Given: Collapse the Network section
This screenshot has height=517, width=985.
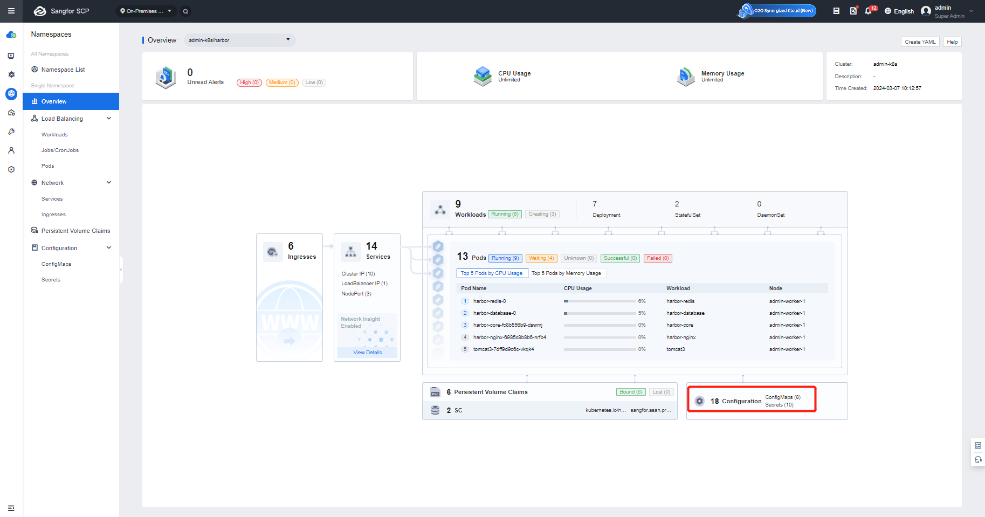Looking at the screenshot, I should pyautogui.click(x=109, y=183).
